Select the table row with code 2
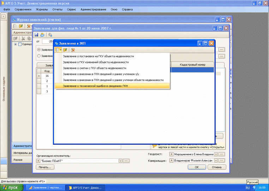Viewport: 269px width, 191px height. (47, 81)
